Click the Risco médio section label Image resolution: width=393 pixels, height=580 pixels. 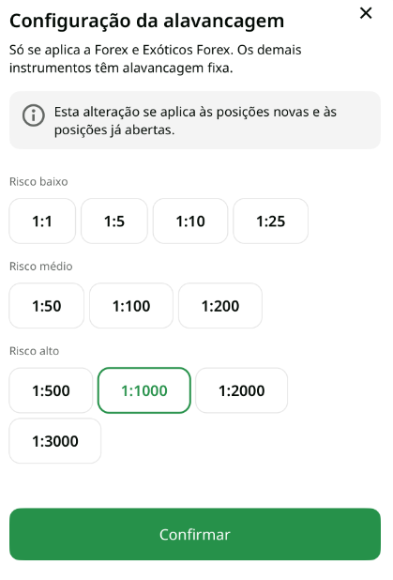pos(40,267)
